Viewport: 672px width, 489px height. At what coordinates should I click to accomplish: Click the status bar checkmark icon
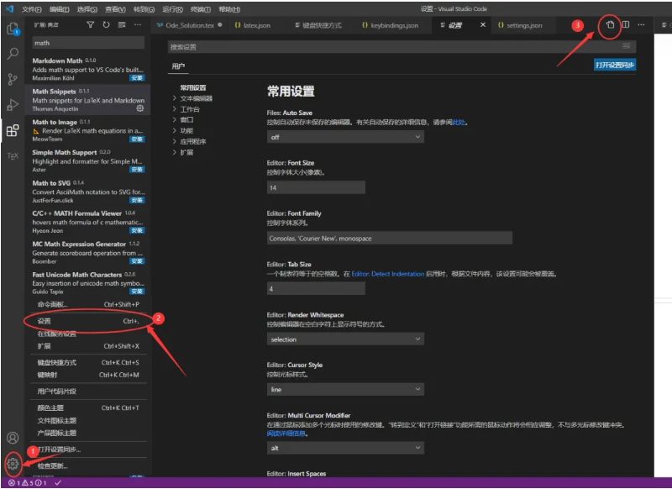tap(58, 483)
